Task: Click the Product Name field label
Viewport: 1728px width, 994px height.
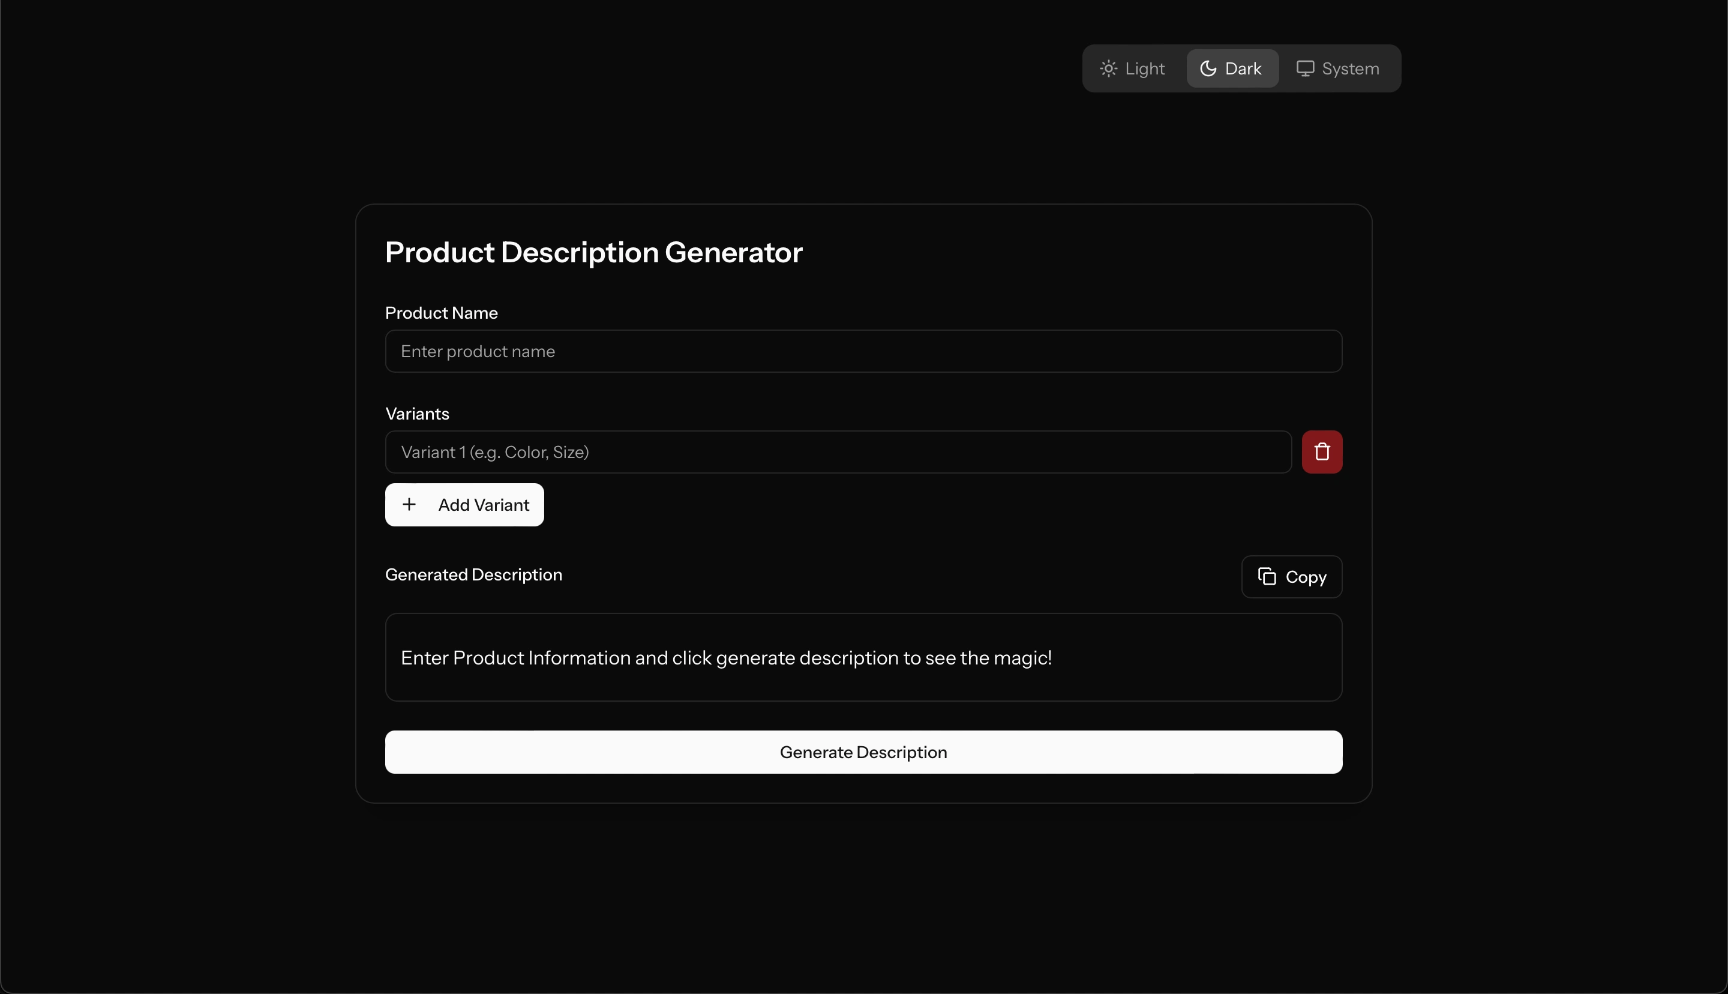Action: point(442,313)
